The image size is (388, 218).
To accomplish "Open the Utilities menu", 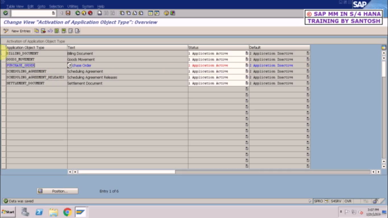I will (73, 7).
